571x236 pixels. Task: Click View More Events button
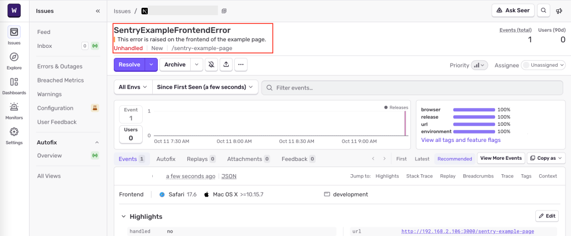point(501,158)
